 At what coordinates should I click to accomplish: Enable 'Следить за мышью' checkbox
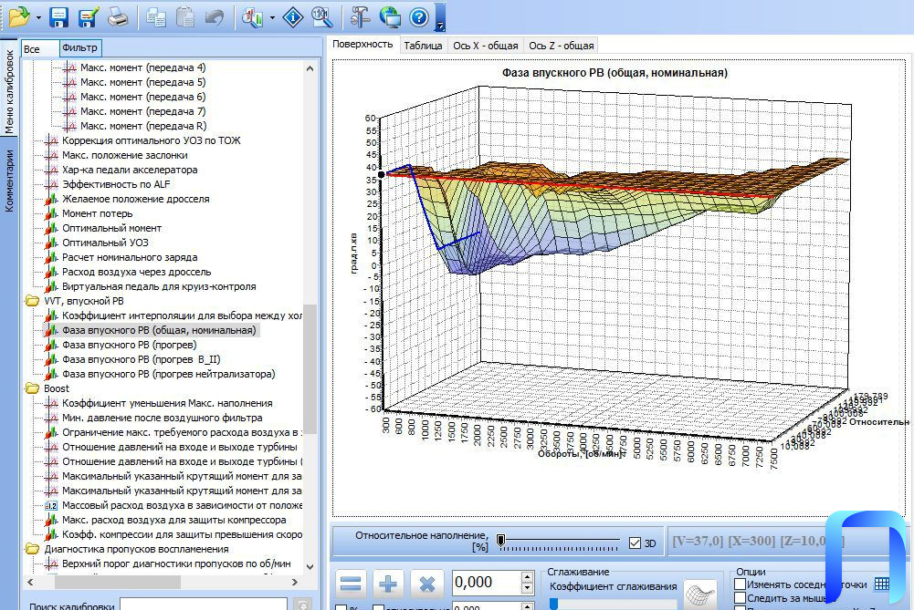point(741,598)
